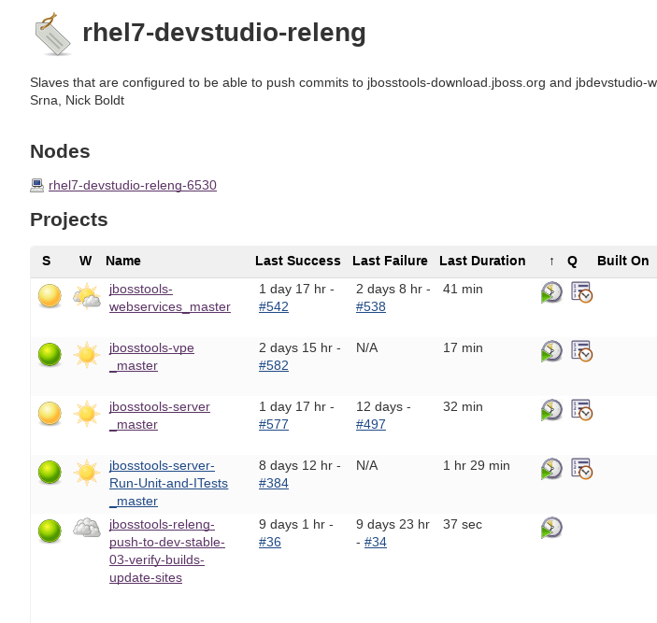Open jbosstools-vpe_master project
The width and height of the screenshot is (657, 623).
tap(151, 357)
